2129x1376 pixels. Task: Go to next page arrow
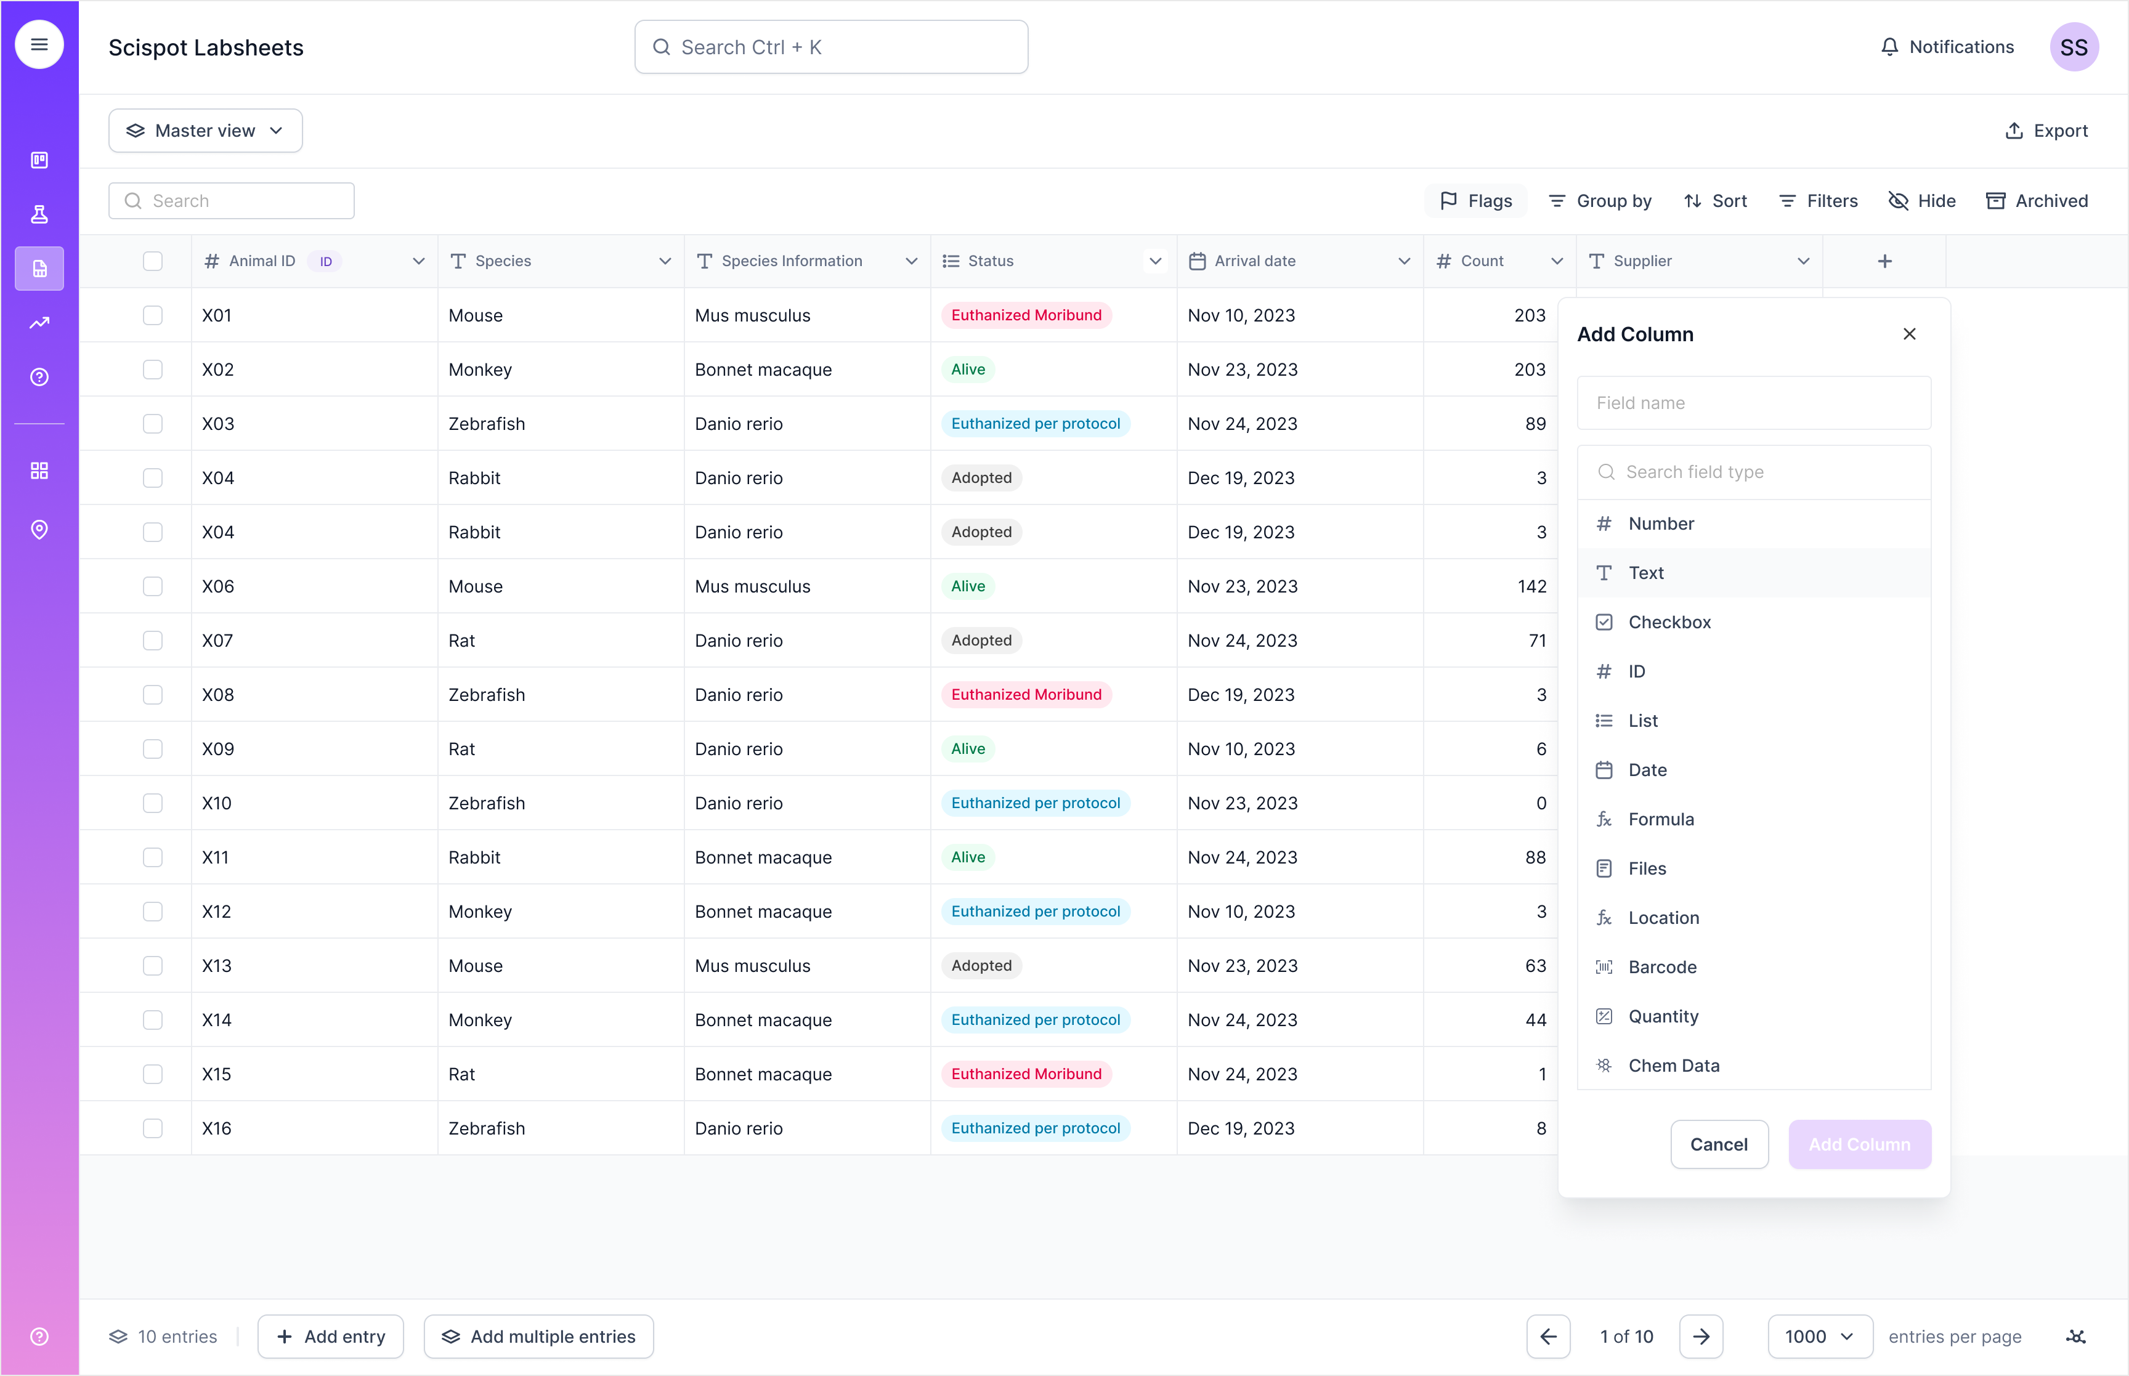click(x=1701, y=1337)
